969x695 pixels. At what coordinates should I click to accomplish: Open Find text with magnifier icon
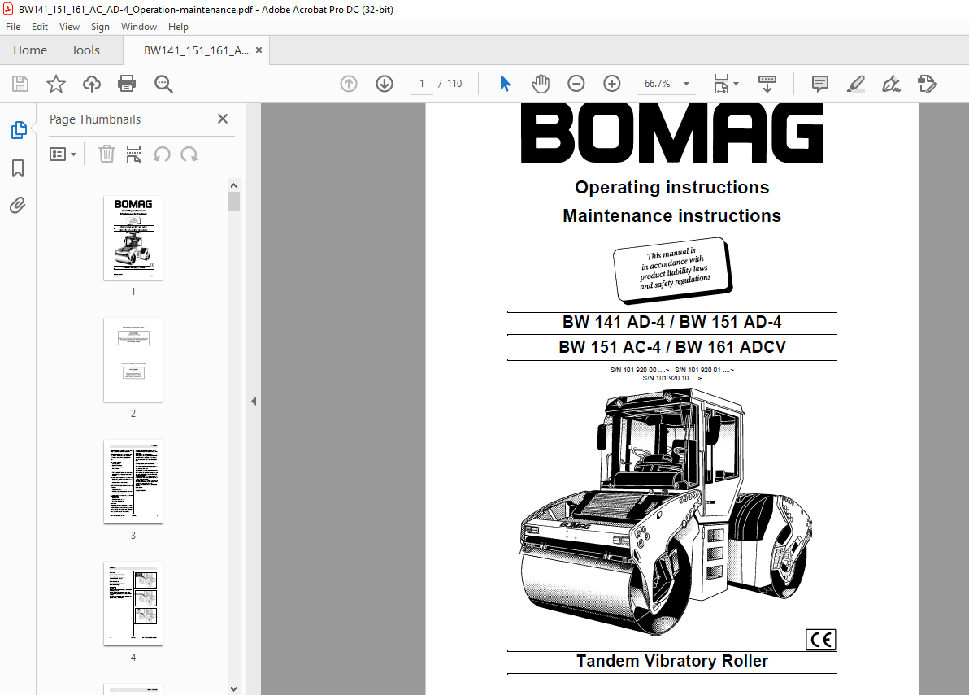coord(163,84)
